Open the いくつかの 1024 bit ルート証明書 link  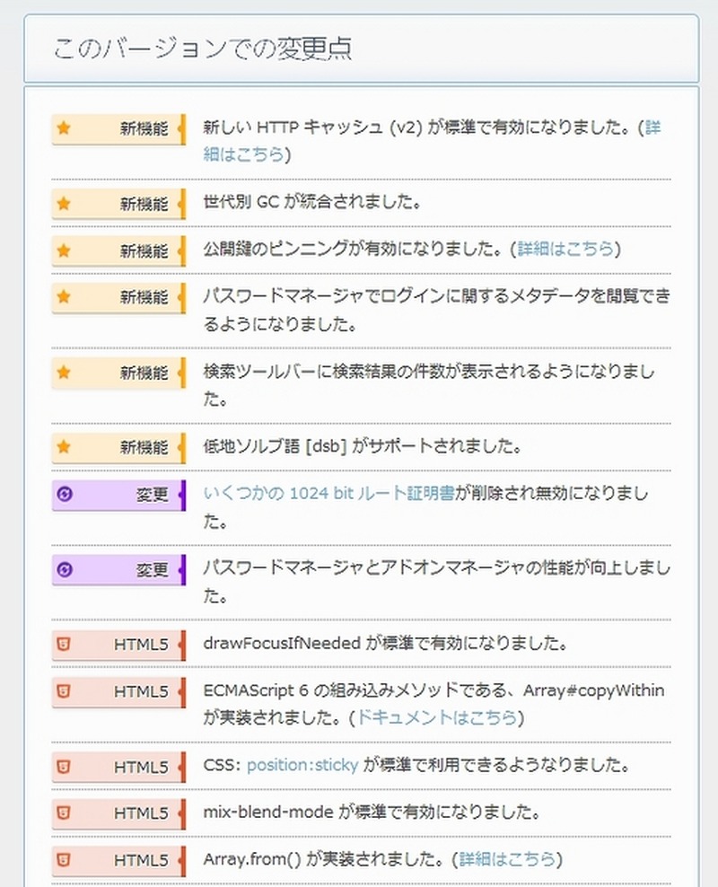click(x=328, y=493)
